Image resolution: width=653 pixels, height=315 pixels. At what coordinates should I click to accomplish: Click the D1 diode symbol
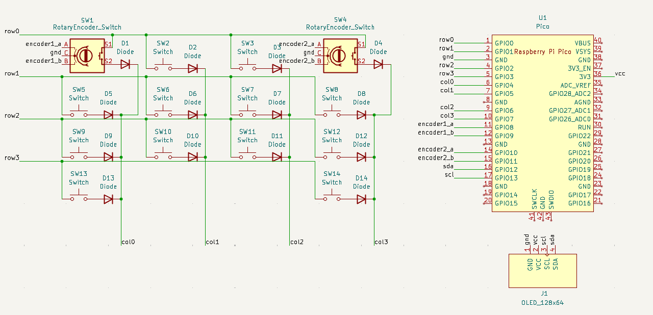(x=125, y=64)
